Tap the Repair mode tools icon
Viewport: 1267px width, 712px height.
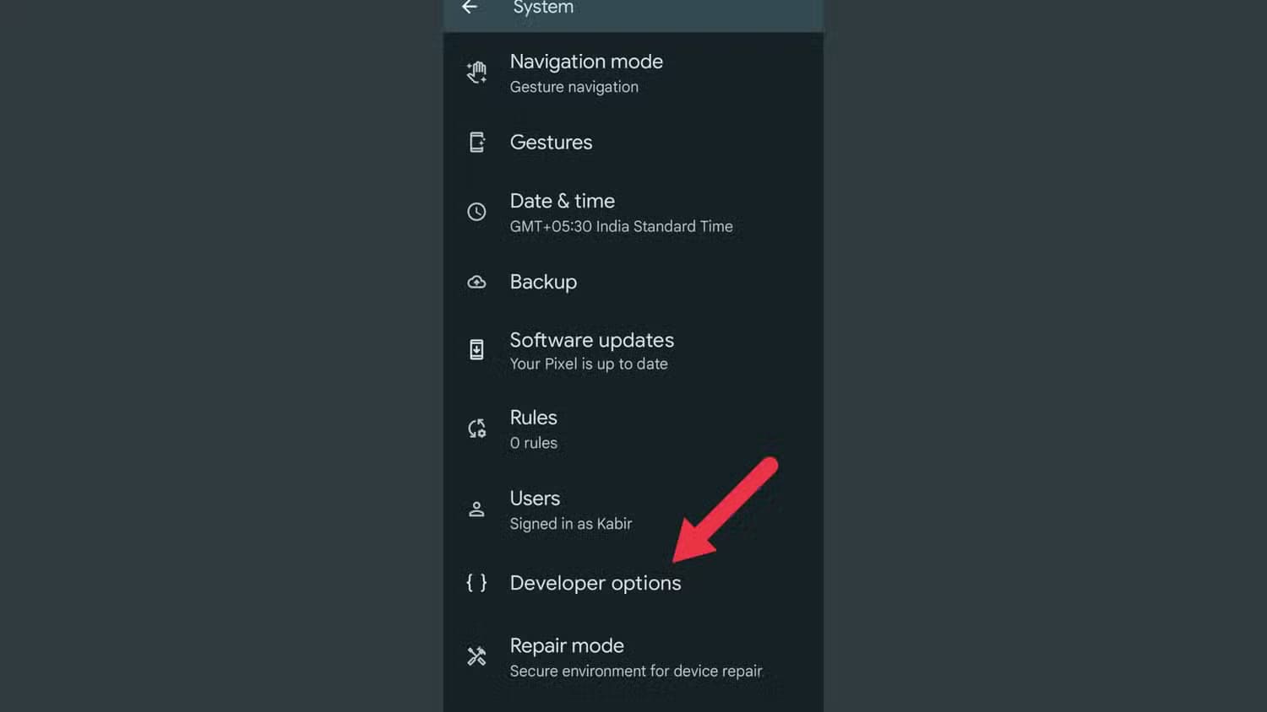pyautogui.click(x=476, y=656)
